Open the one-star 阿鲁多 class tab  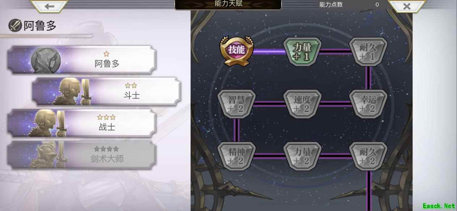[x=82, y=60]
